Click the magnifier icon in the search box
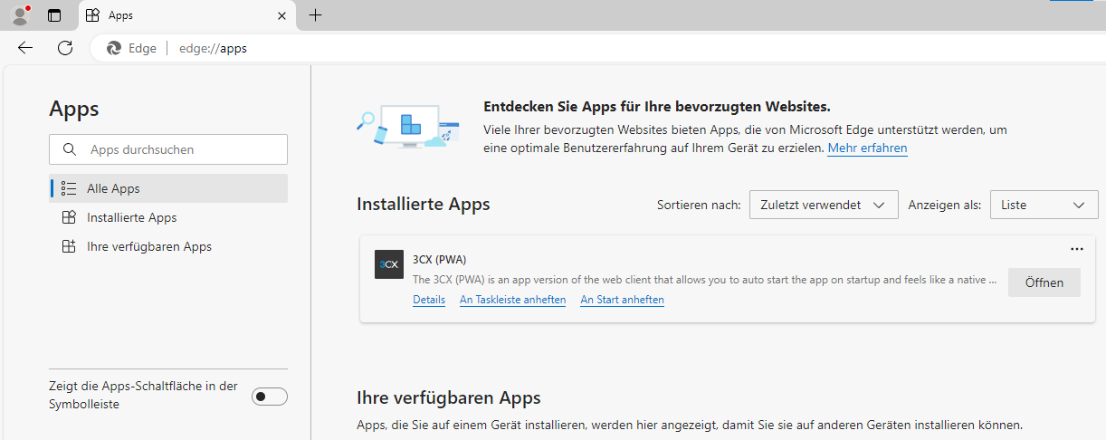The height and width of the screenshot is (440, 1106). click(70, 149)
